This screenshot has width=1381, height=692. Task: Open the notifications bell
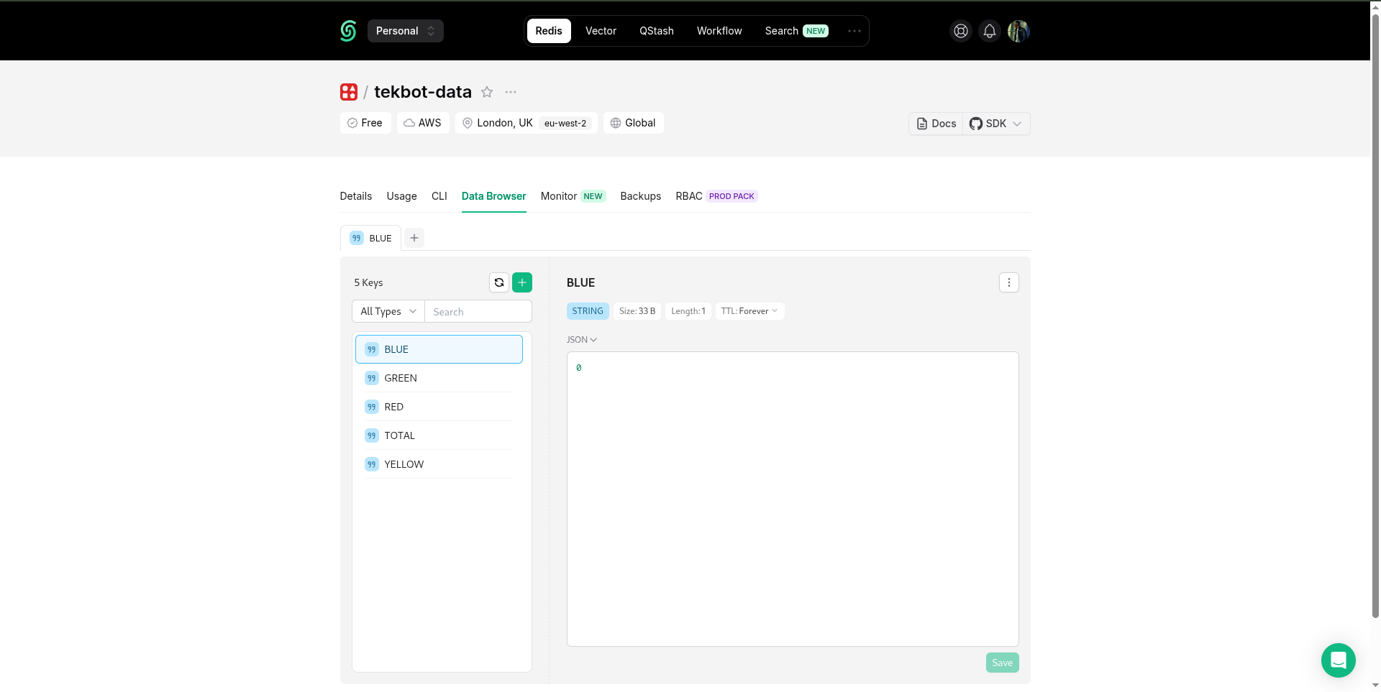(x=990, y=31)
